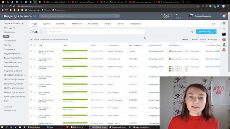Click the top search bar magnifier icon
Viewport: 230px width, 129px height.
click(x=117, y=16)
